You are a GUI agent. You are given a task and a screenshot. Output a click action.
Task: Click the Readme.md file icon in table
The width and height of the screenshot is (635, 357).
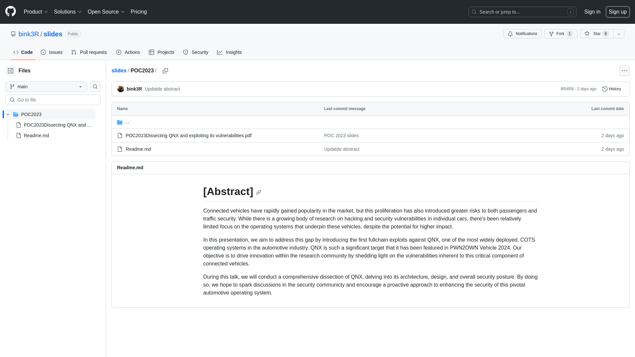tap(120, 149)
